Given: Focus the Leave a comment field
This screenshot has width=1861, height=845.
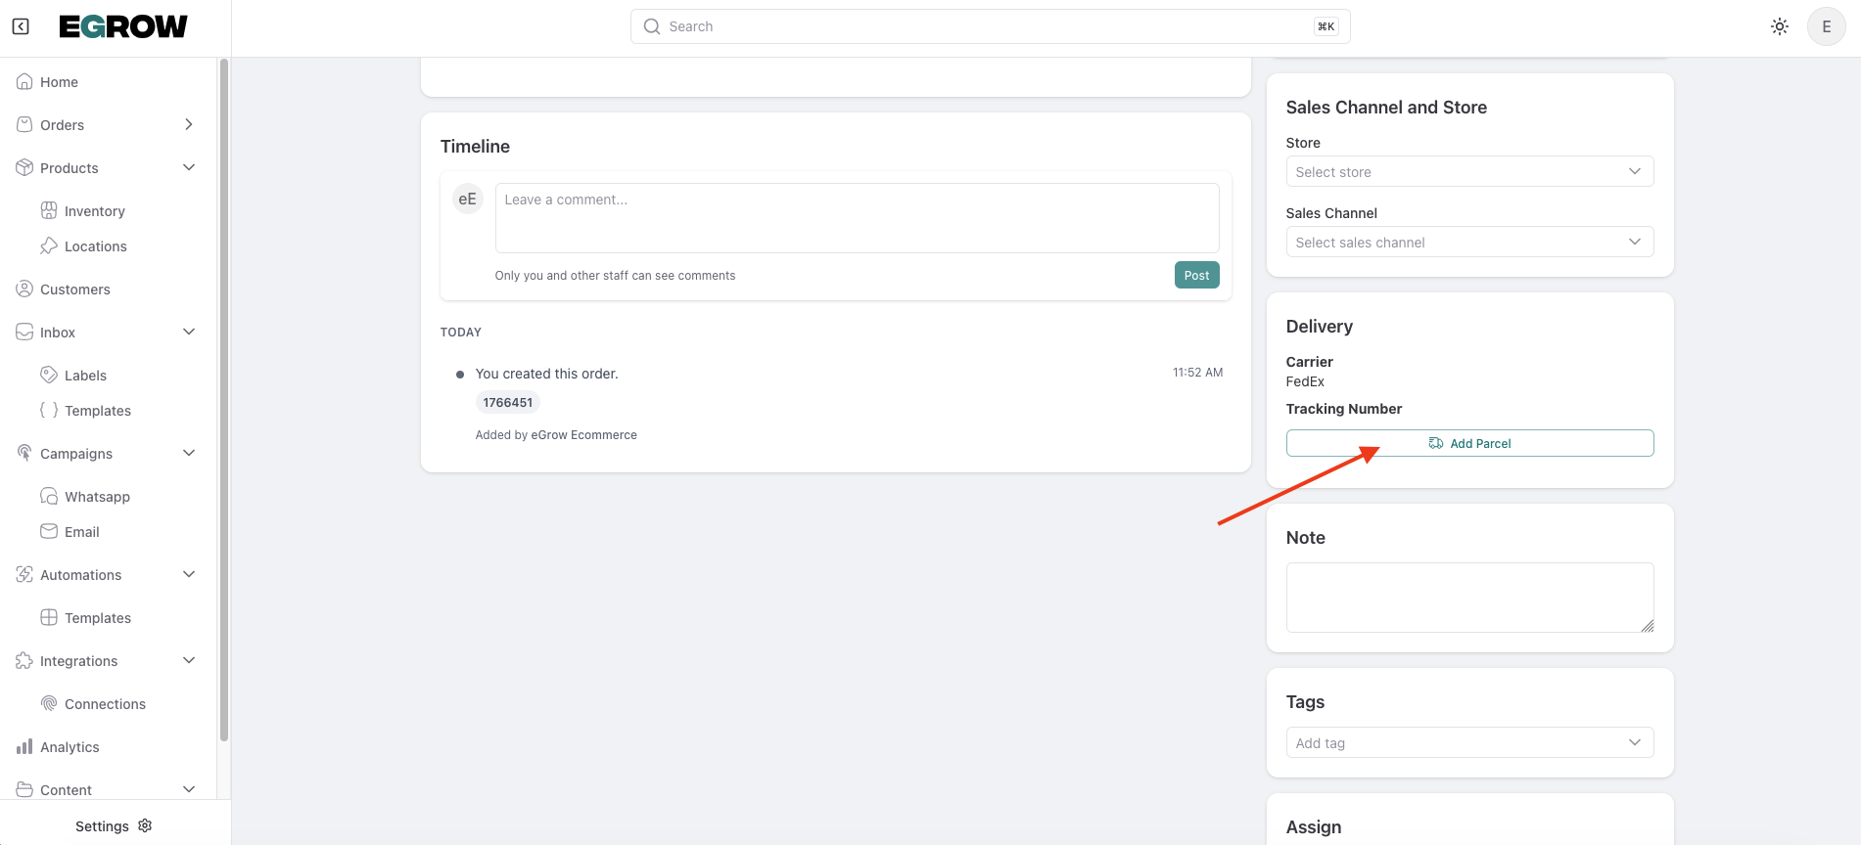Looking at the screenshot, I should tap(857, 218).
